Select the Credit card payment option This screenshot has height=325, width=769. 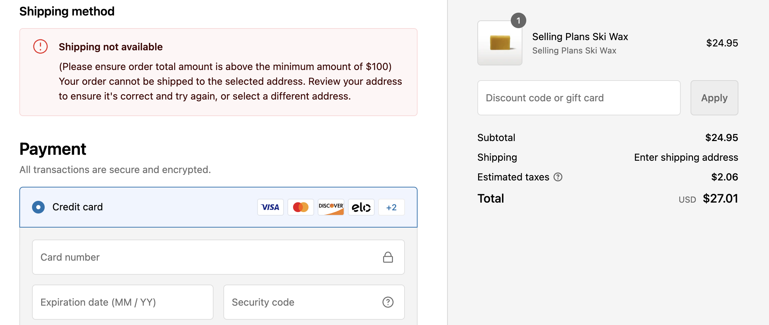[38, 207]
